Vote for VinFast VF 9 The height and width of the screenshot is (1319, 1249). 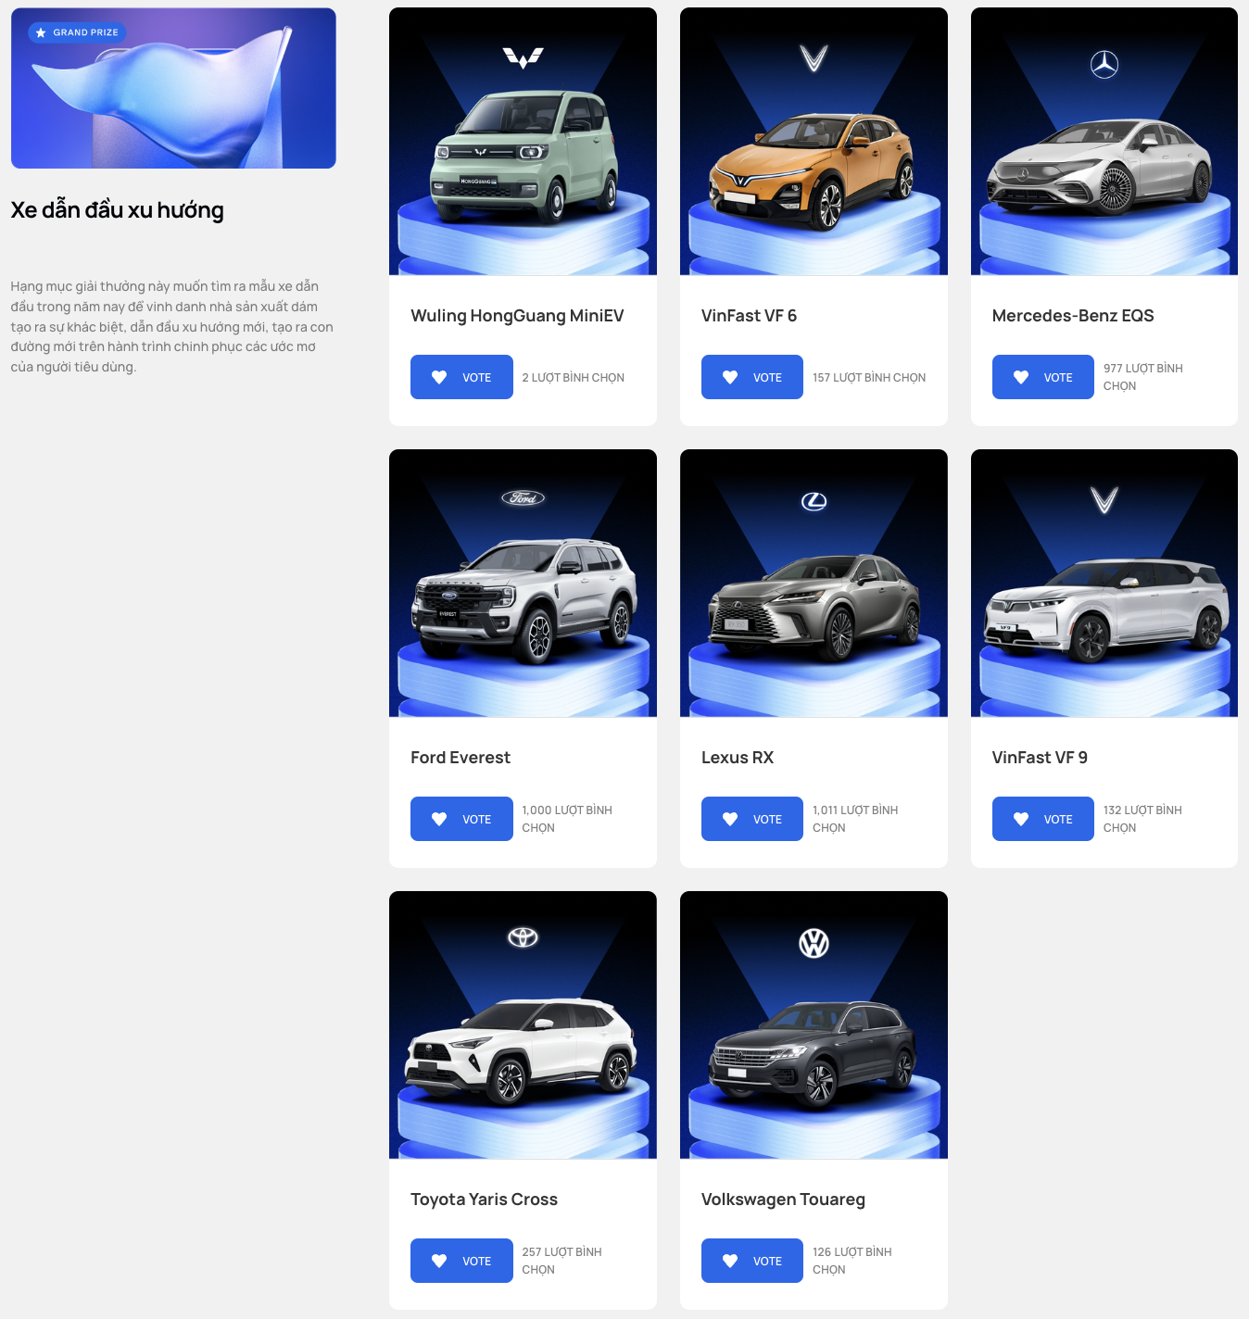(1043, 819)
